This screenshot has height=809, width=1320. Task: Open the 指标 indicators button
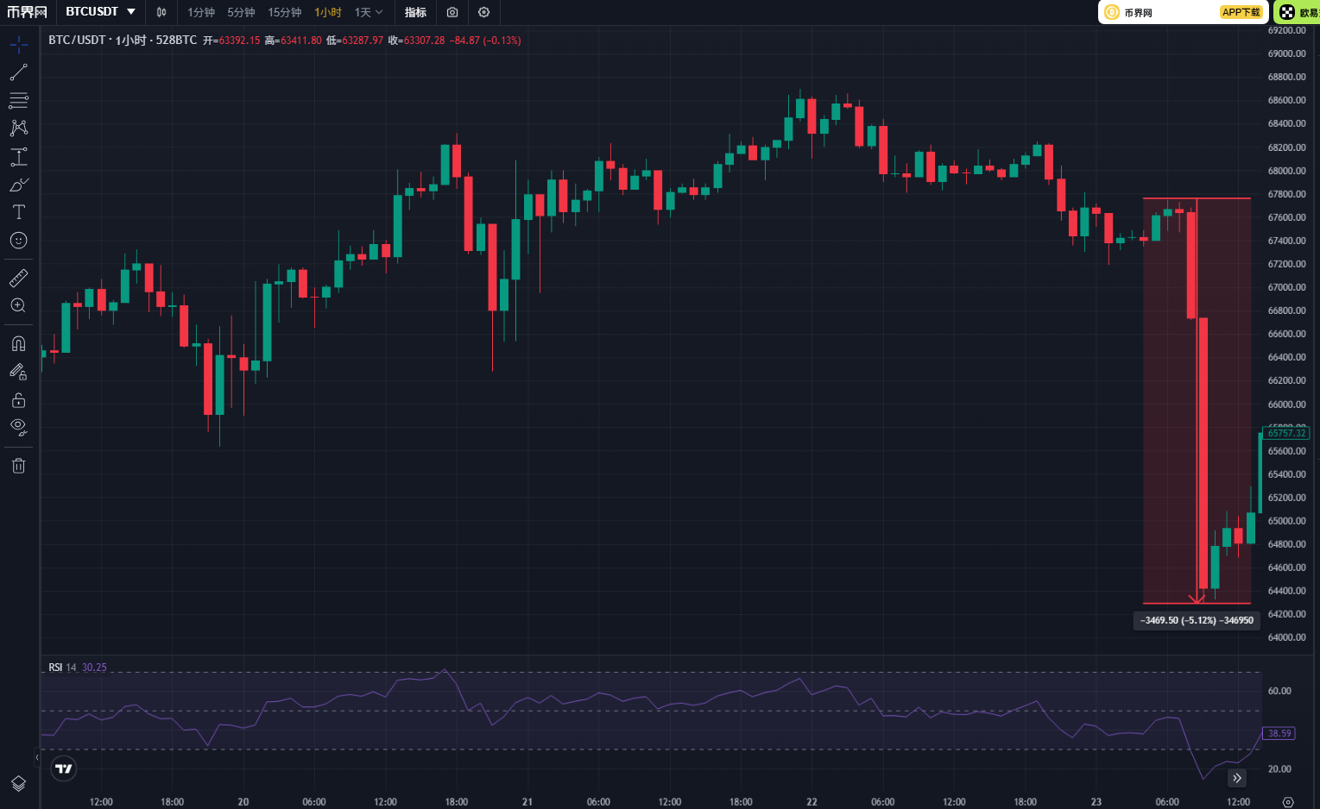(x=415, y=12)
